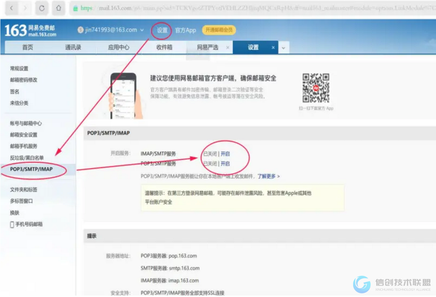Switch to the 通讯录 tab
This screenshot has width=436, height=297.
[x=73, y=47]
